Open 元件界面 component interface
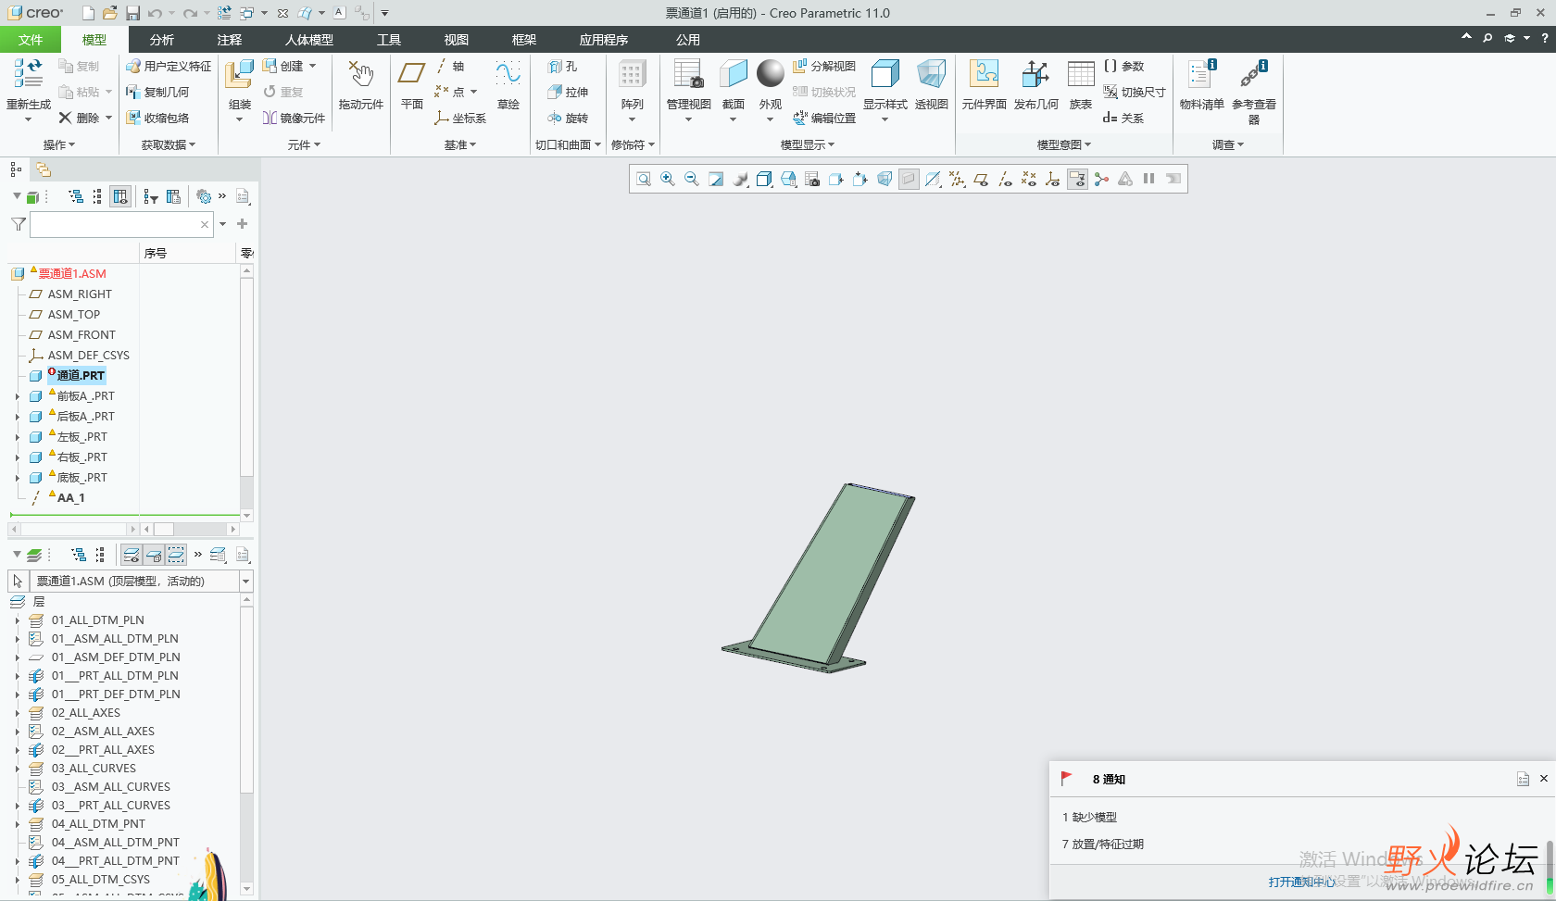 tap(984, 85)
